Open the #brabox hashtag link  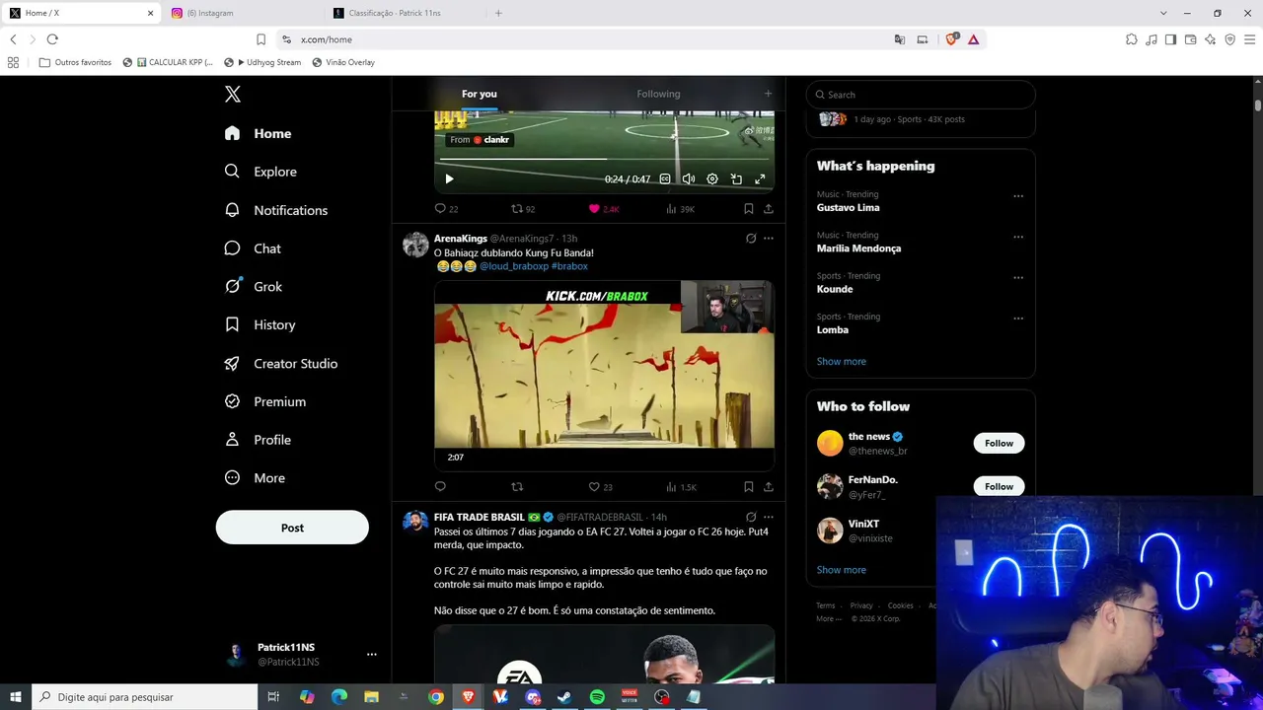569,266
